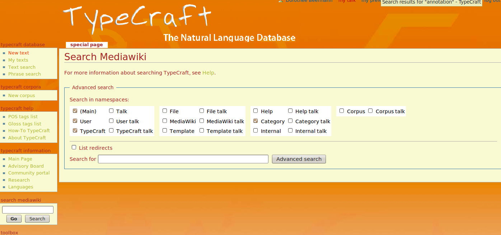Enable the TypeCraft talk checkbox

(111, 131)
